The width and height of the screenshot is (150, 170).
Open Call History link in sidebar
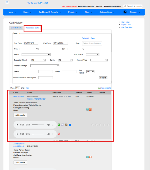tap(126, 22)
